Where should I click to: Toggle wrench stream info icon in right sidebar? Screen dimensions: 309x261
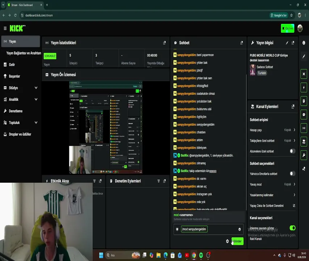click(x=304, y=156)
